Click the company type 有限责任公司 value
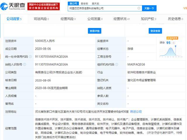187x140 pixels. [58, 72]
